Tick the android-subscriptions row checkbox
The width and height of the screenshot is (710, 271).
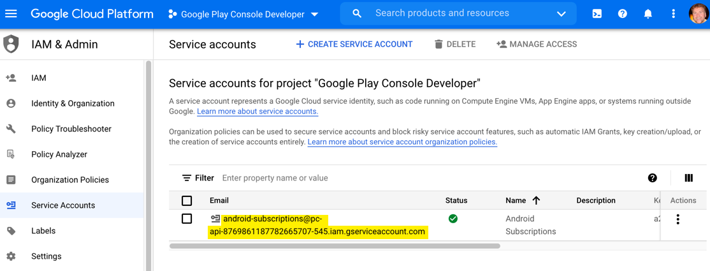[187, 219]
